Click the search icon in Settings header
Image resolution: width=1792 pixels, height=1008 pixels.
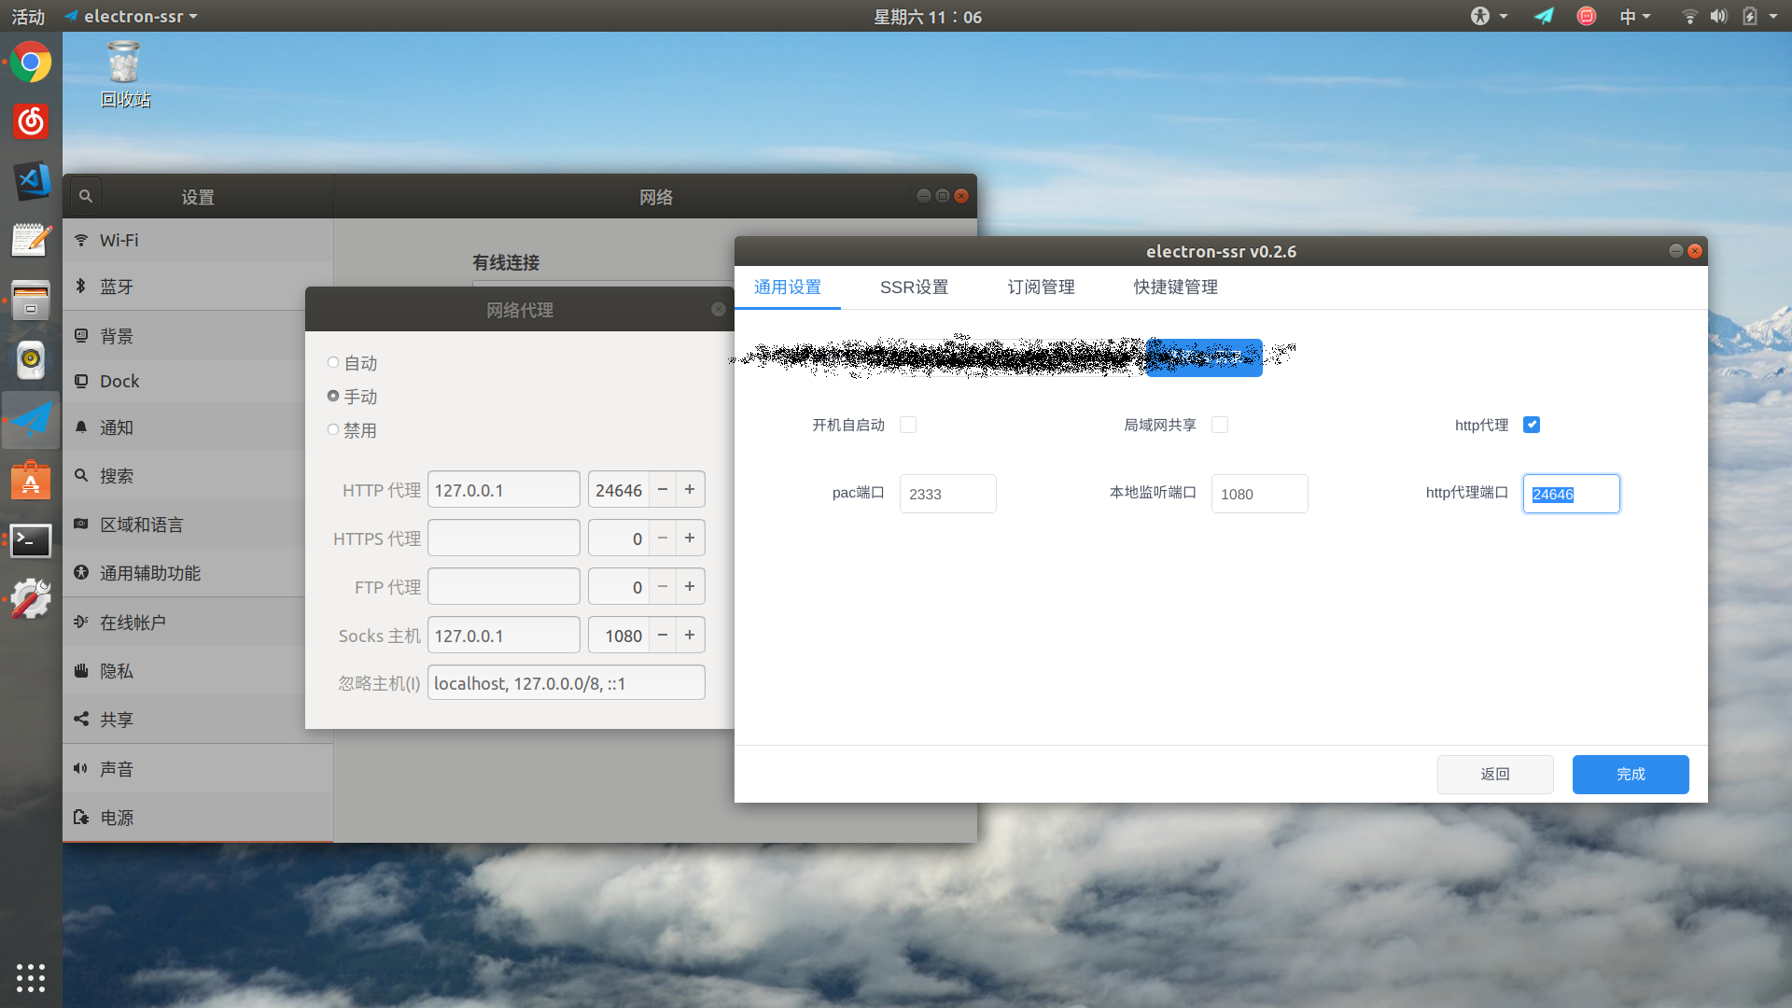click(x=86, y=196)
